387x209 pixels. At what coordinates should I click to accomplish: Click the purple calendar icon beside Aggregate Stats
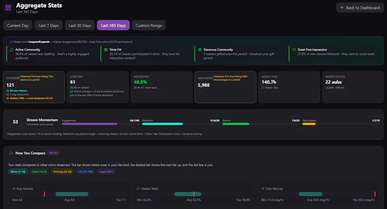coord(8,7)
